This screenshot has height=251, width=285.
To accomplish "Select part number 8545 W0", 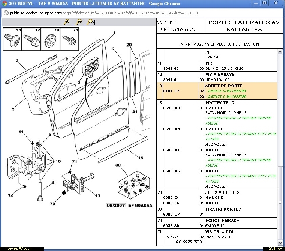I will 171,108.
